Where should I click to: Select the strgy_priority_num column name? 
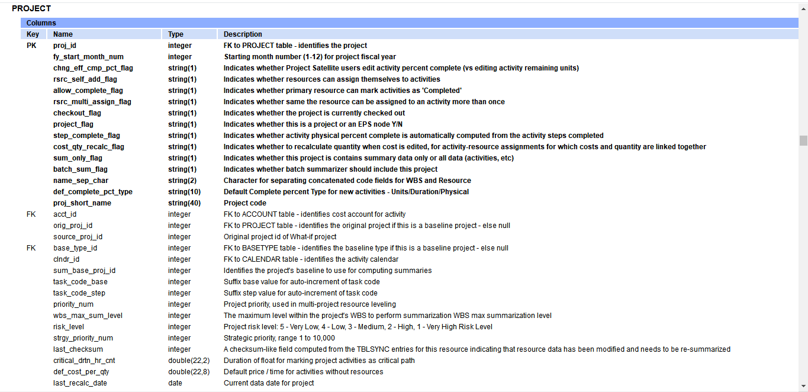83,338
